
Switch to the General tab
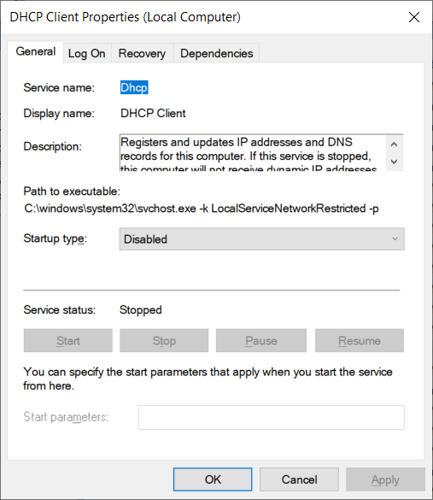[36, 51]
